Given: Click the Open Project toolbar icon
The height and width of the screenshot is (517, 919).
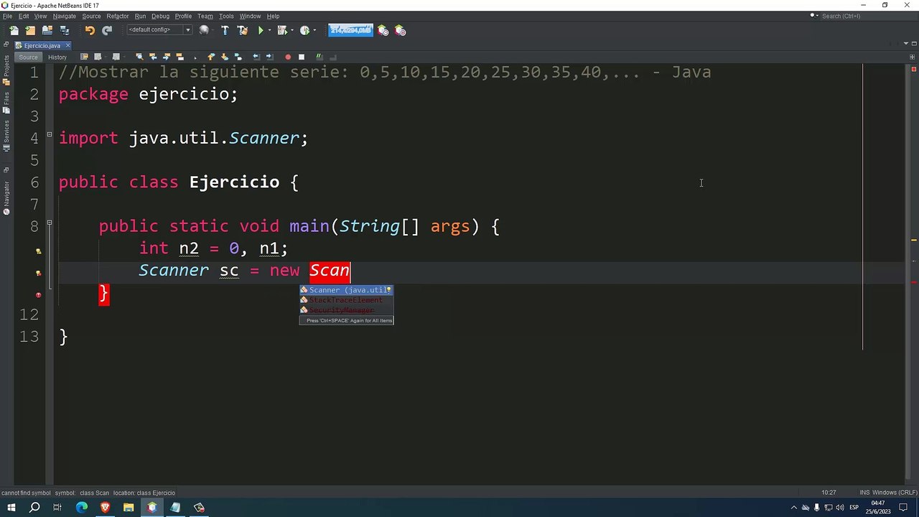Looking at the screenshot, I should point(47,30).
